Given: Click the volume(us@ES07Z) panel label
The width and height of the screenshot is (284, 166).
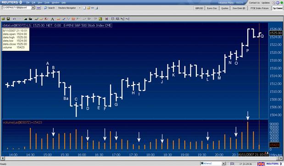Looking at the screenshot, I should (22, 123).
